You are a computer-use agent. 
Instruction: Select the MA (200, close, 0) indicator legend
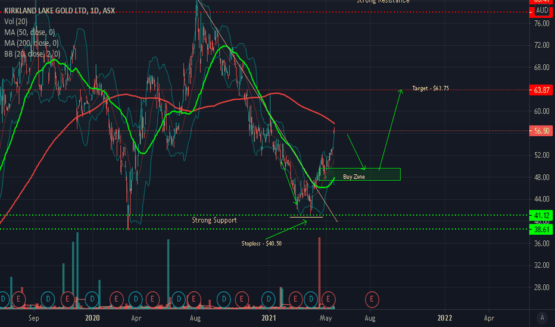click(x=32, y=43)
